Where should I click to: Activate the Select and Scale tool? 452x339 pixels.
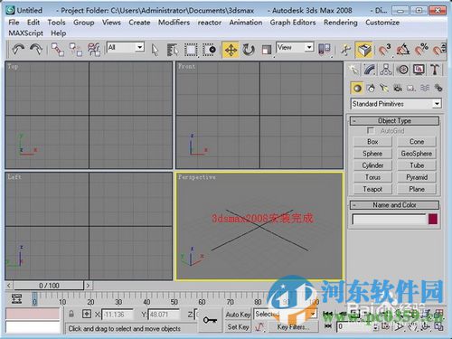coord(267,50)
